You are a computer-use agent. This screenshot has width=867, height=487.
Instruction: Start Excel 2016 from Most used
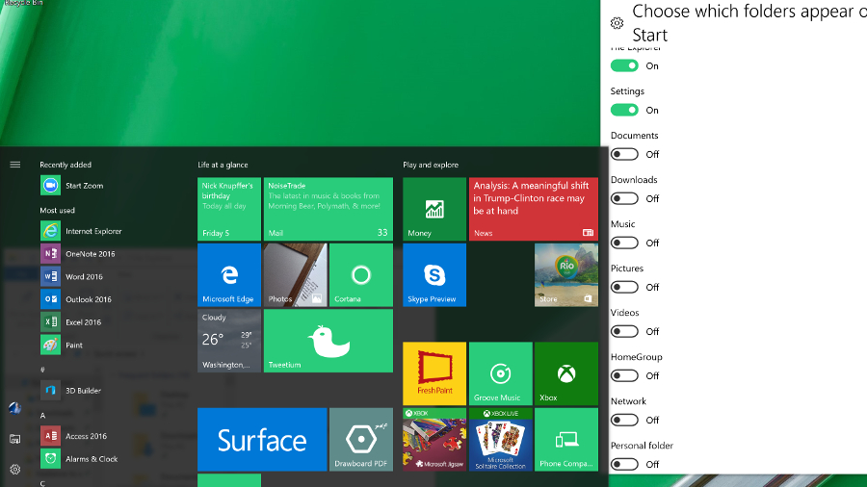(x=50, y=321)
